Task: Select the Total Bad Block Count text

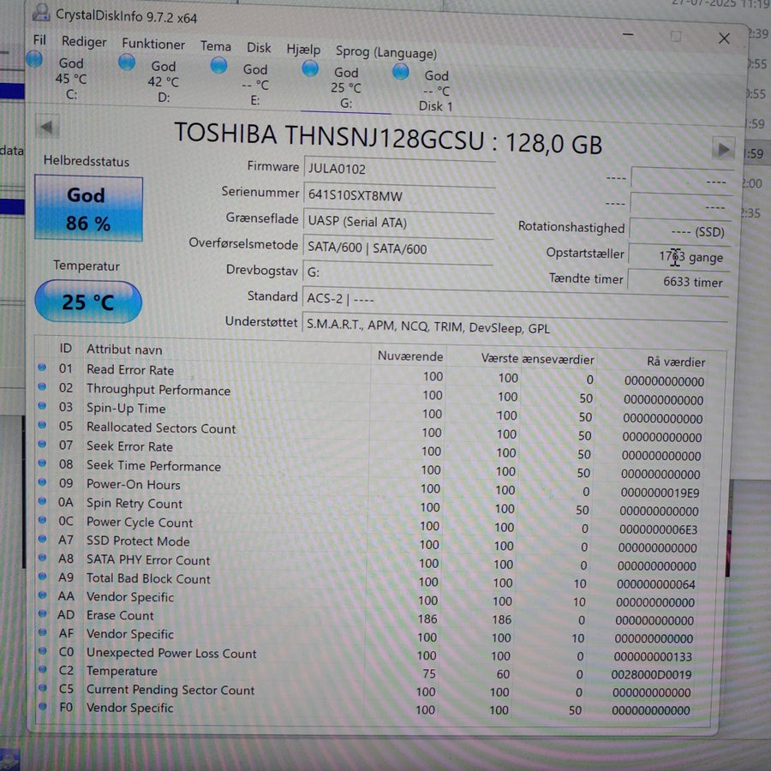Action: coord(148,579)
